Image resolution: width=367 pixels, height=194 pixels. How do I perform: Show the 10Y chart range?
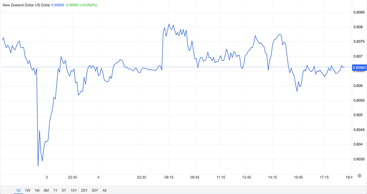click(74, 190)
